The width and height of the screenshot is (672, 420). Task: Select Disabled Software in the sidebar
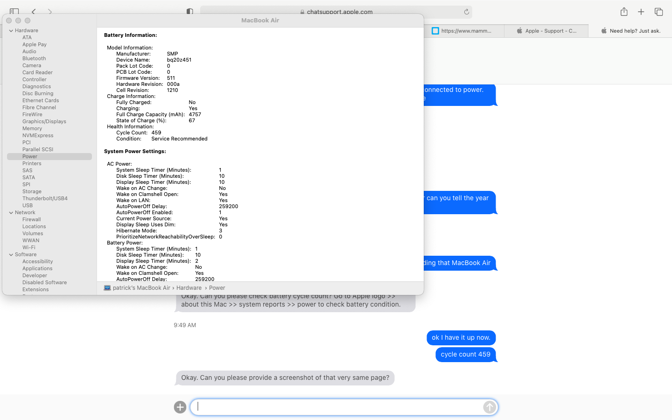[x=45, y=283]
